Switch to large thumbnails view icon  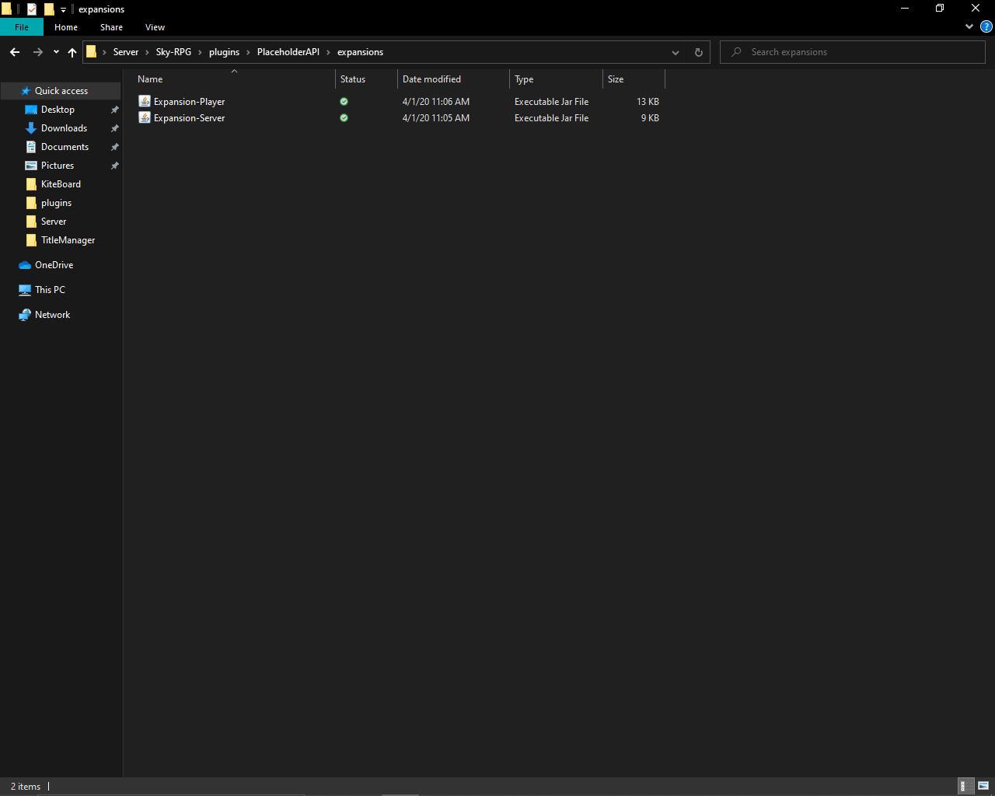[x=983, y=786]
